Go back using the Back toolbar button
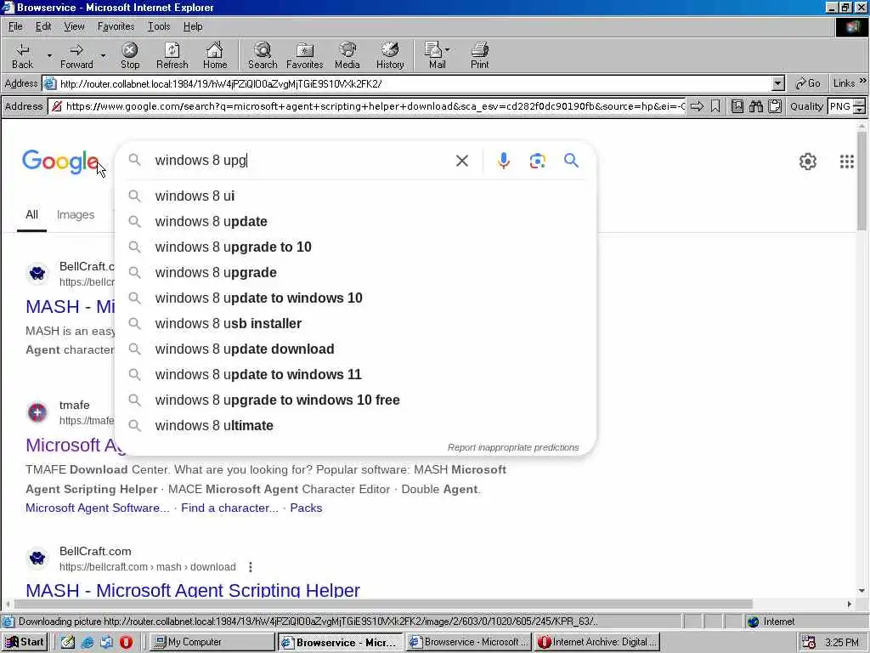The image size is (870, 653). [x=22, y=55]
